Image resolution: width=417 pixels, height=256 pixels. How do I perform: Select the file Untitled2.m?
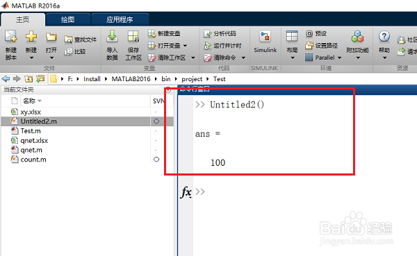click(38, 121)
